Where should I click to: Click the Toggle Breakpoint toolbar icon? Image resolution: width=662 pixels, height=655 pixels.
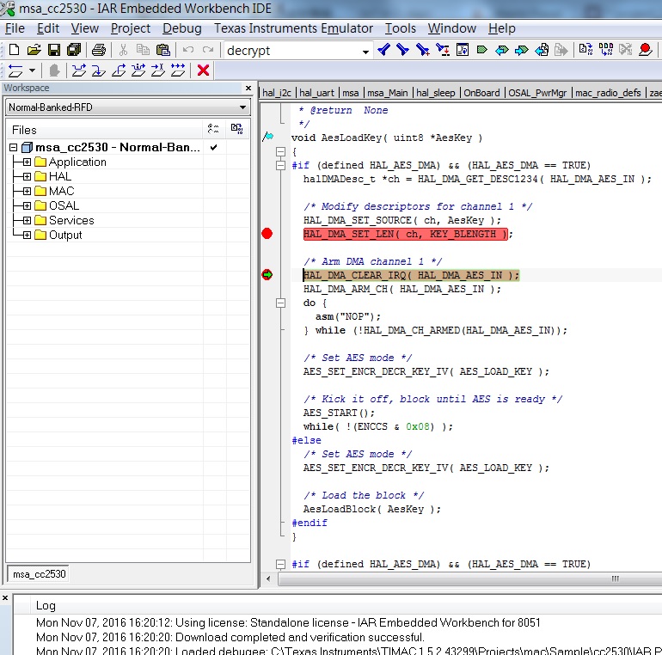pyautogui.click(x=644, y=50)
